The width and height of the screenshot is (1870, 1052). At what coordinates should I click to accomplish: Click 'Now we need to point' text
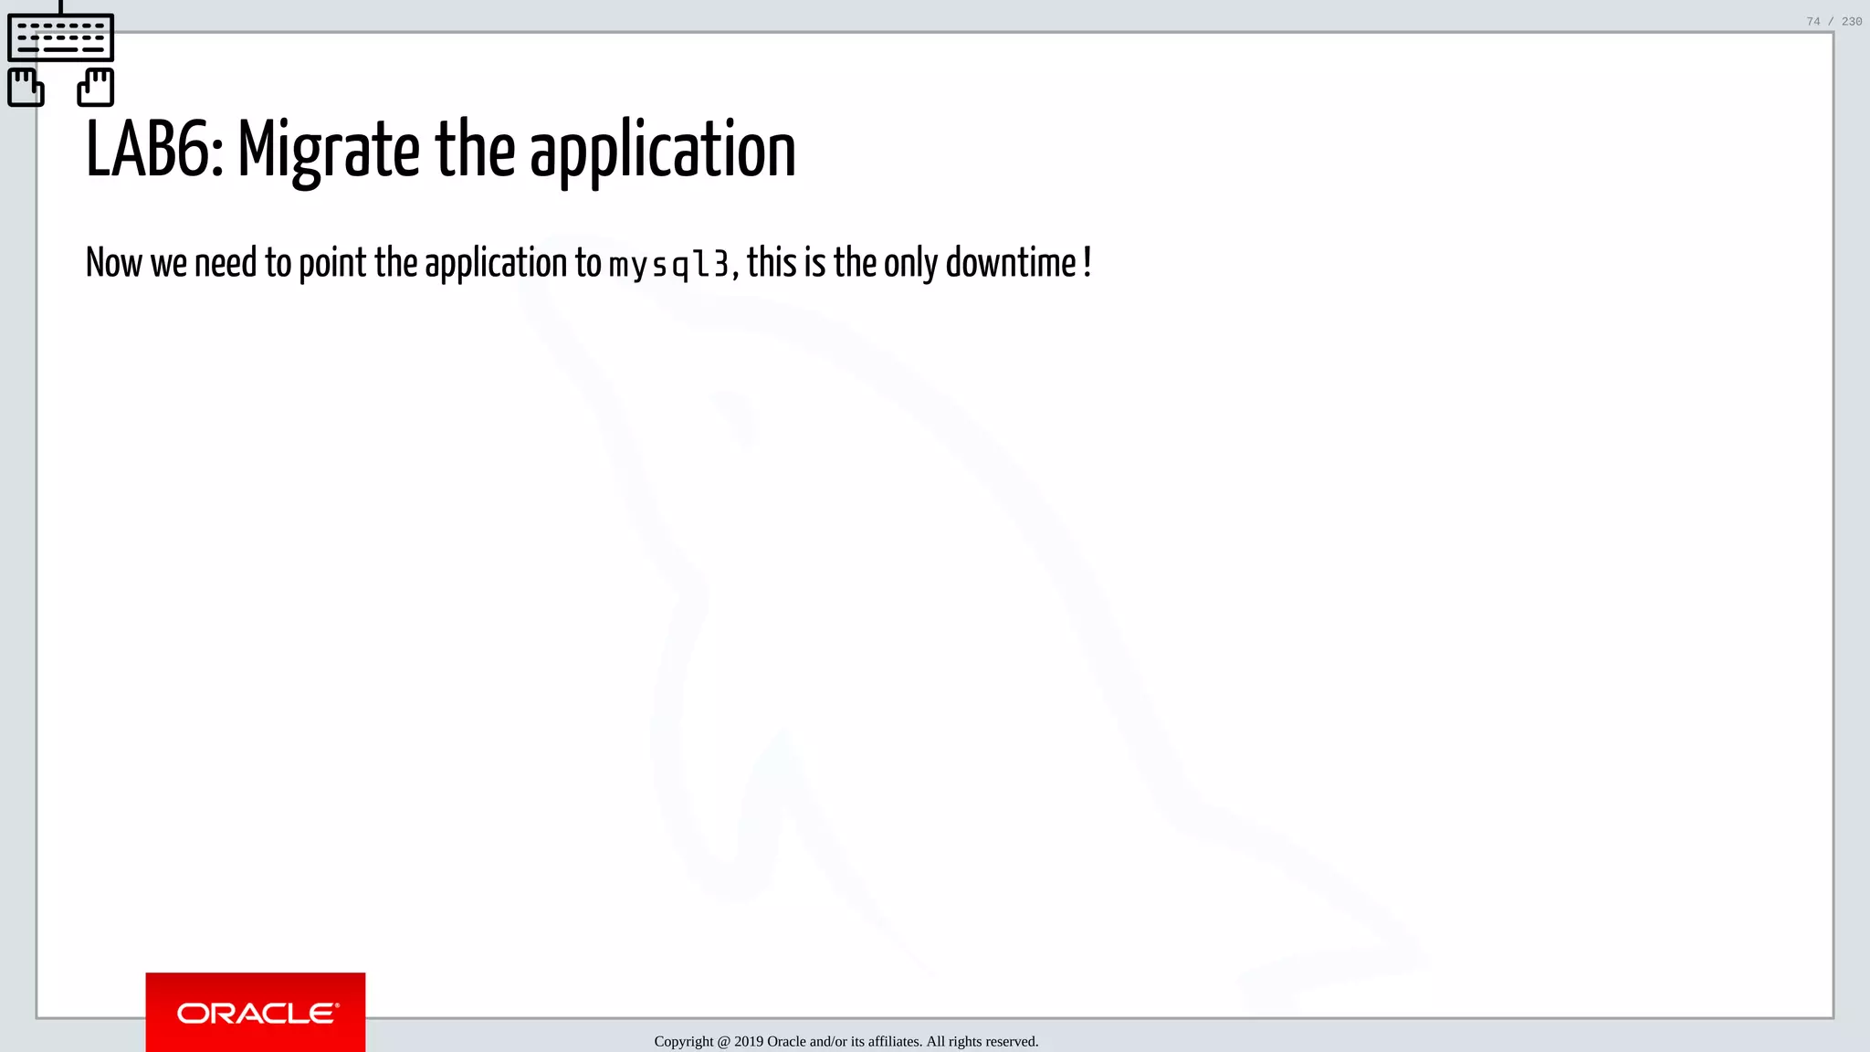tap(226, 263)
